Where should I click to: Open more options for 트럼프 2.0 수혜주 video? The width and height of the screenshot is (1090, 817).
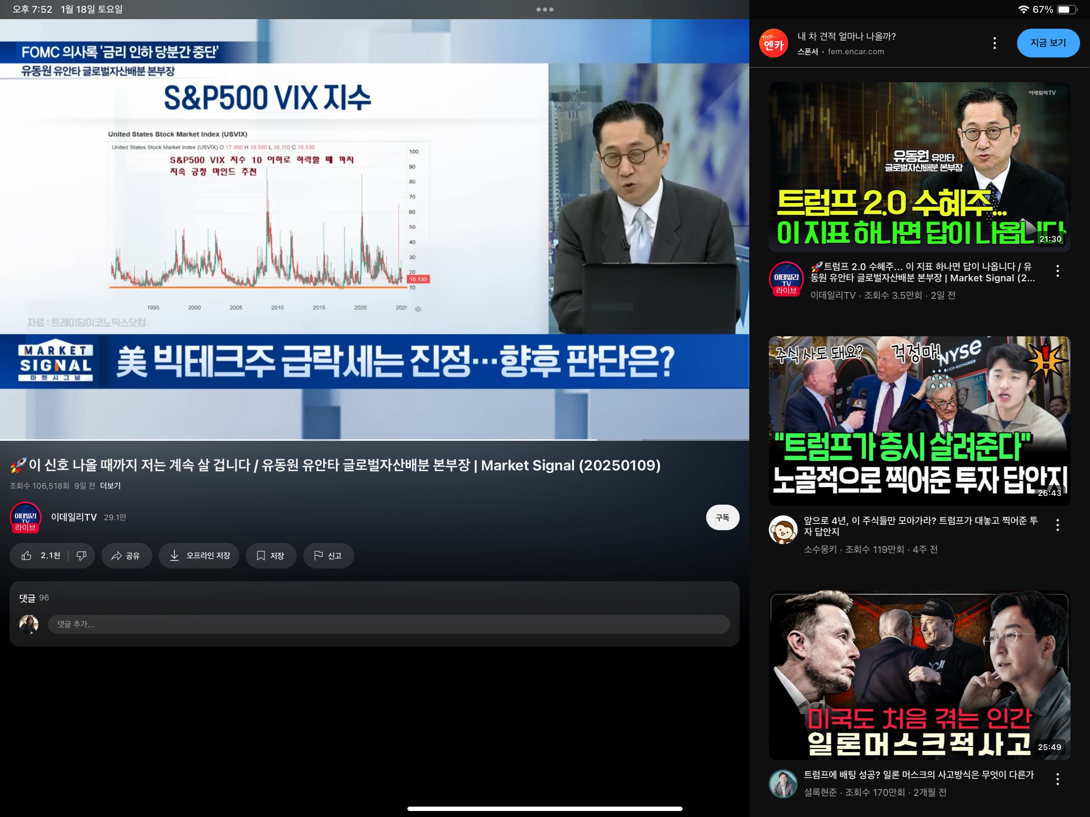pyautogui.click(x=1057, y=270)
